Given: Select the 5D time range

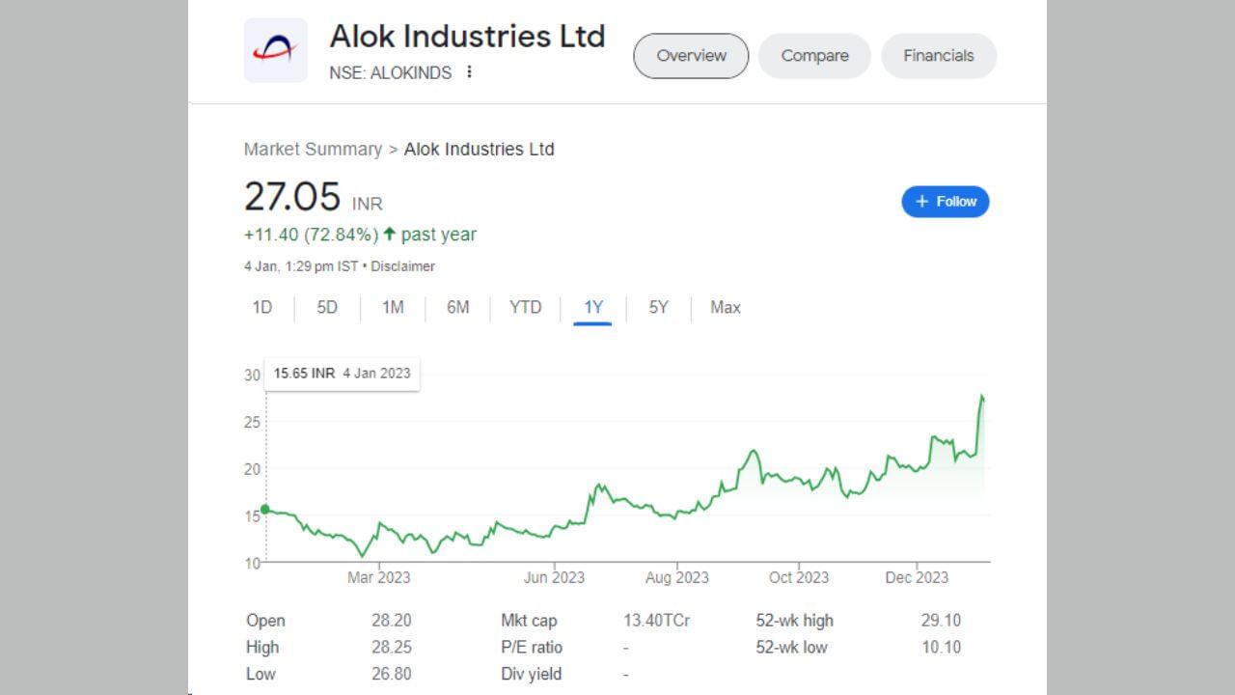Looking at the screenshot, I should coord(327,308).
